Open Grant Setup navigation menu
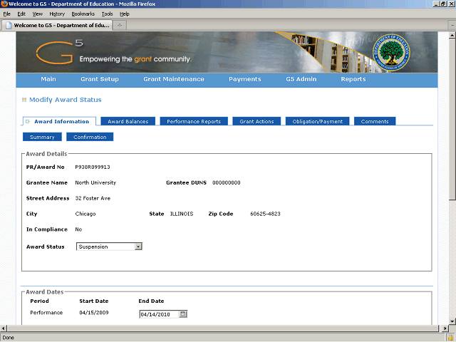Image resolution: width=456 pixels, height=342 pixels. click(x=100, y=79)
